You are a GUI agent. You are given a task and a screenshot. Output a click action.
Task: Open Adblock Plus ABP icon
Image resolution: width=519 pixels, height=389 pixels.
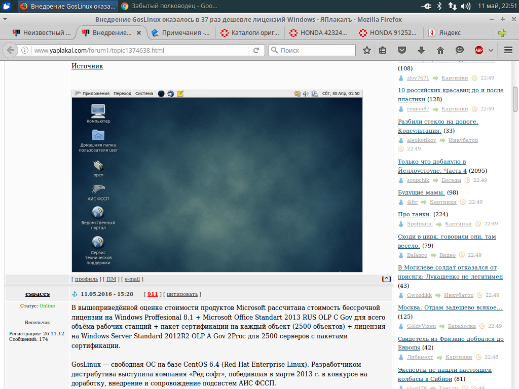point(478,50)
